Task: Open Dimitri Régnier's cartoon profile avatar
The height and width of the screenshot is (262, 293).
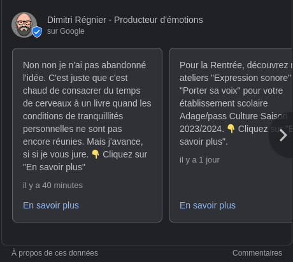Action: [x=24, y=25]
